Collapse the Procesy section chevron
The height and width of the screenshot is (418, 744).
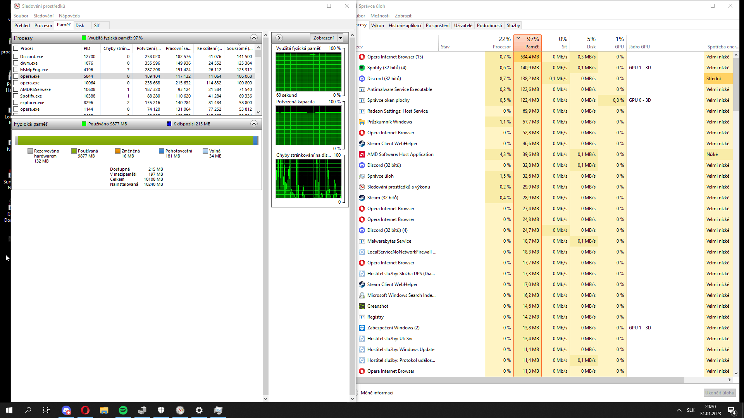pyautogui.click(x=254, y=38)
